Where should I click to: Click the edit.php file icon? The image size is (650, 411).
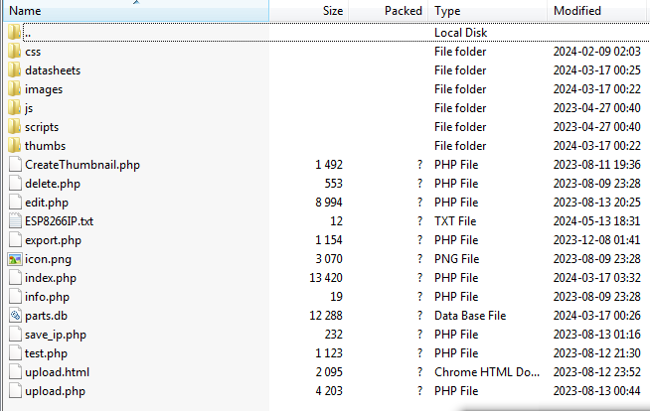coord(15,203)
